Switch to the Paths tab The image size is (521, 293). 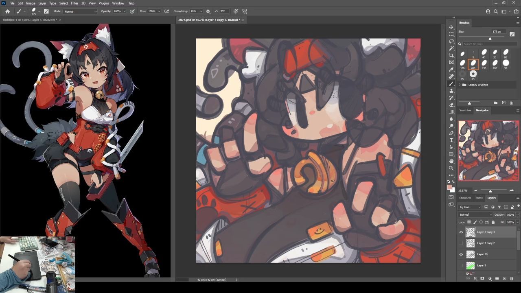(x=479, y=198)
